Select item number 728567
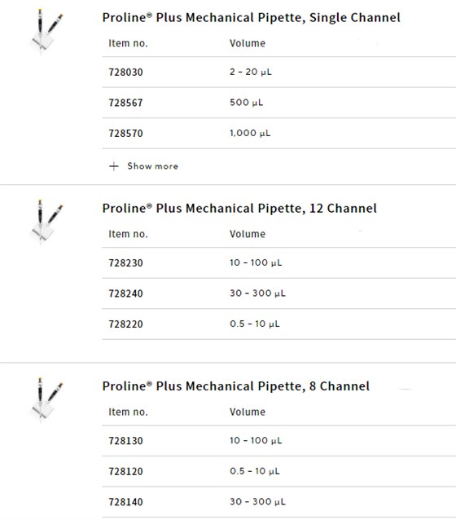The height and width of the screenshot is (520, 456). [x=125, y=103]
